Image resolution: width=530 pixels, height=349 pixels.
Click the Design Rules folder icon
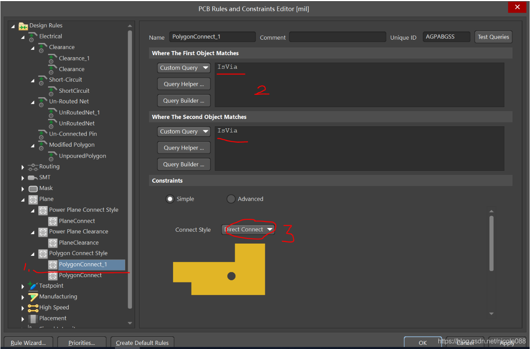click(x=23, y=26)
